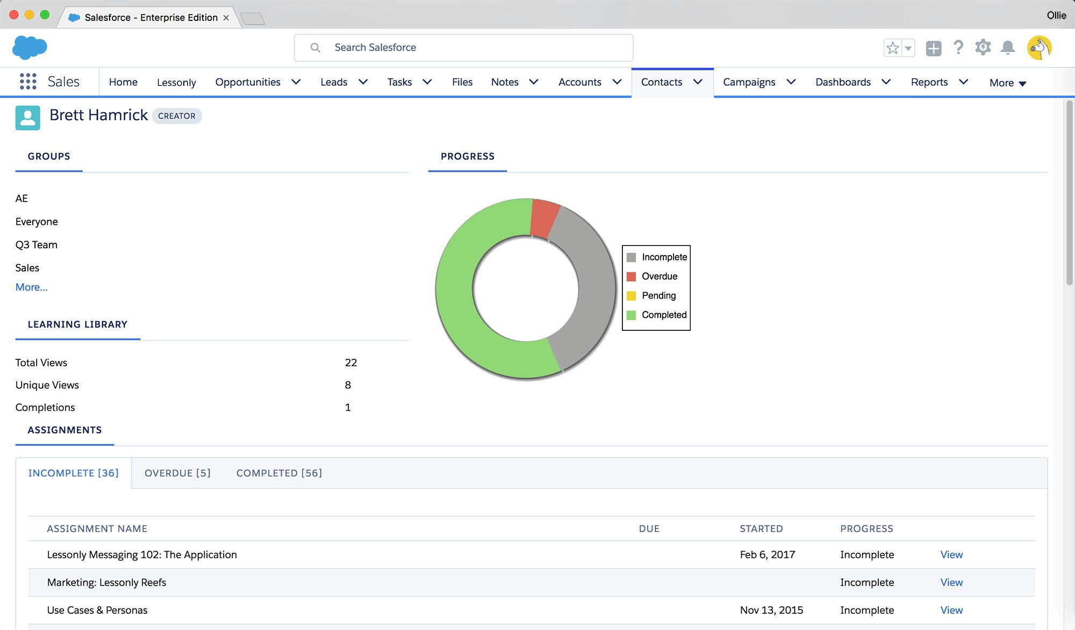1075x630 pixels.
Task: Open the global actions plus icon
Action: 934,48
